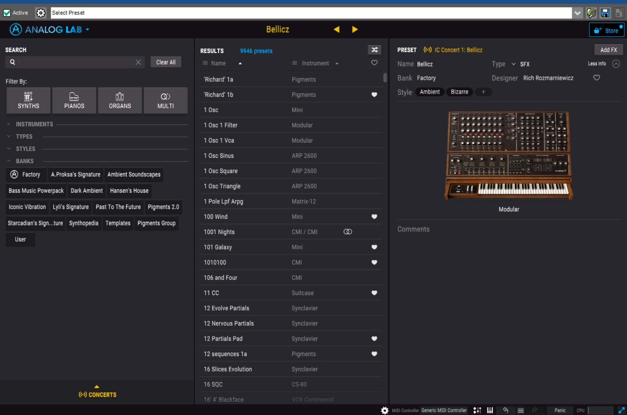Select the 16 Slices Evolution preset
Viewport: 627px width, 415px height.
pos(291,369)
